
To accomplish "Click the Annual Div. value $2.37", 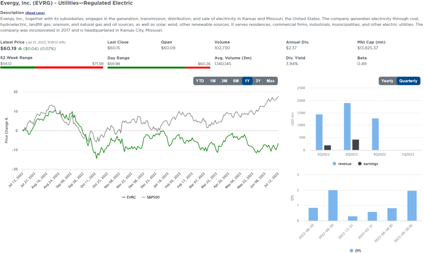I will 291,48.
